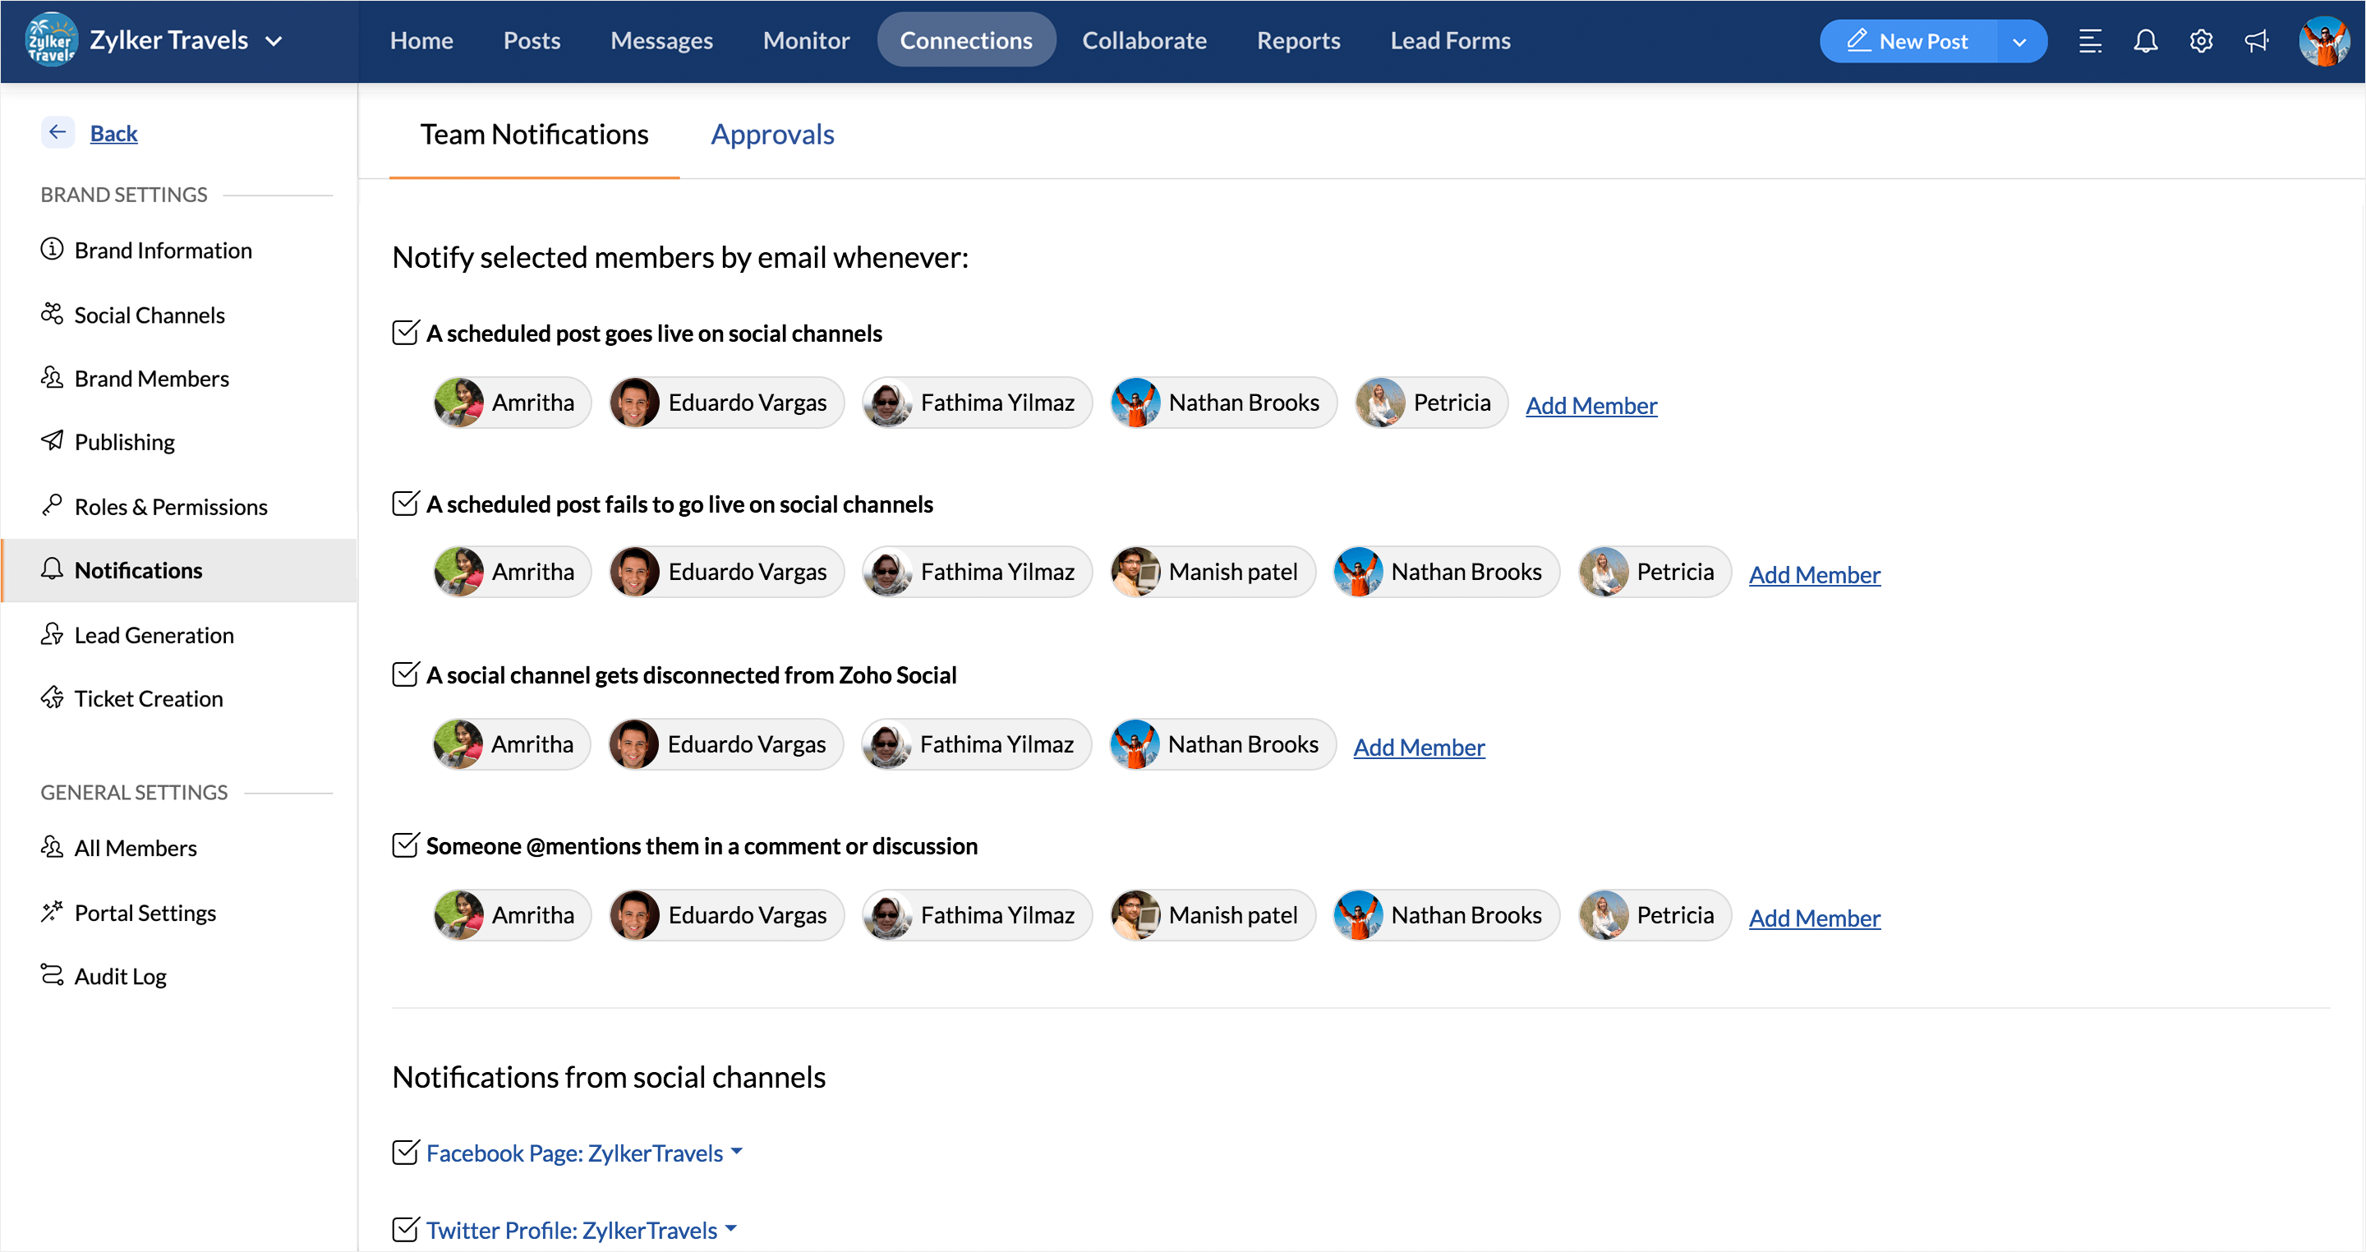Open Audit Log in general settings

pyautogui.click(x=120, y=977)
